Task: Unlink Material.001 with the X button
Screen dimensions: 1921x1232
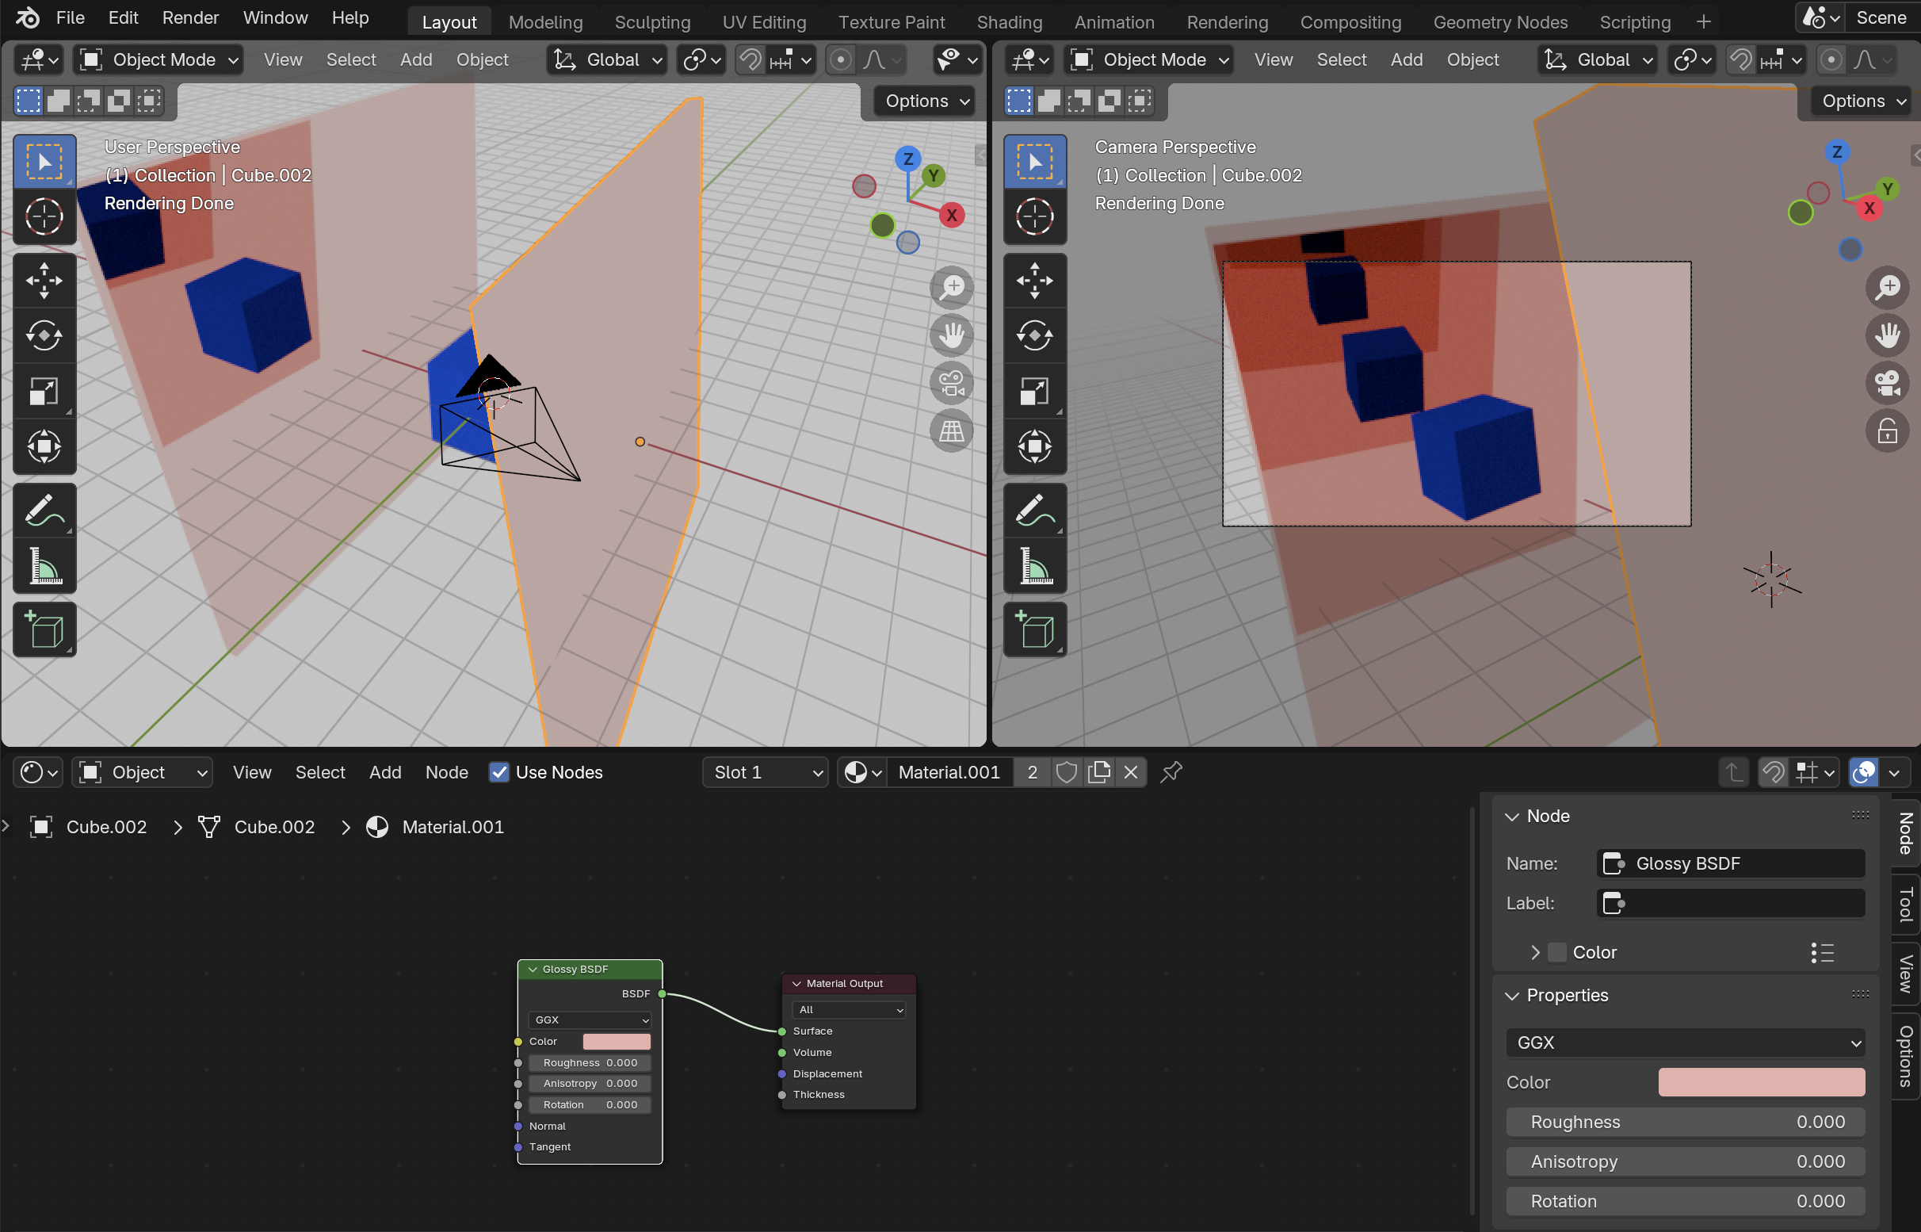Action: coord(1131,772)
